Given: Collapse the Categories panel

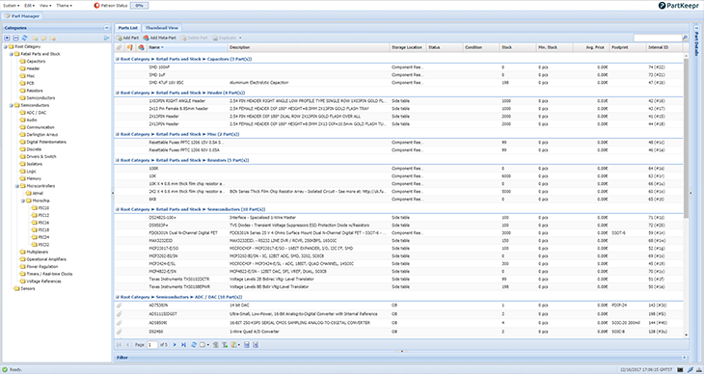Looking at the screenshot, I should click(106, 28).
